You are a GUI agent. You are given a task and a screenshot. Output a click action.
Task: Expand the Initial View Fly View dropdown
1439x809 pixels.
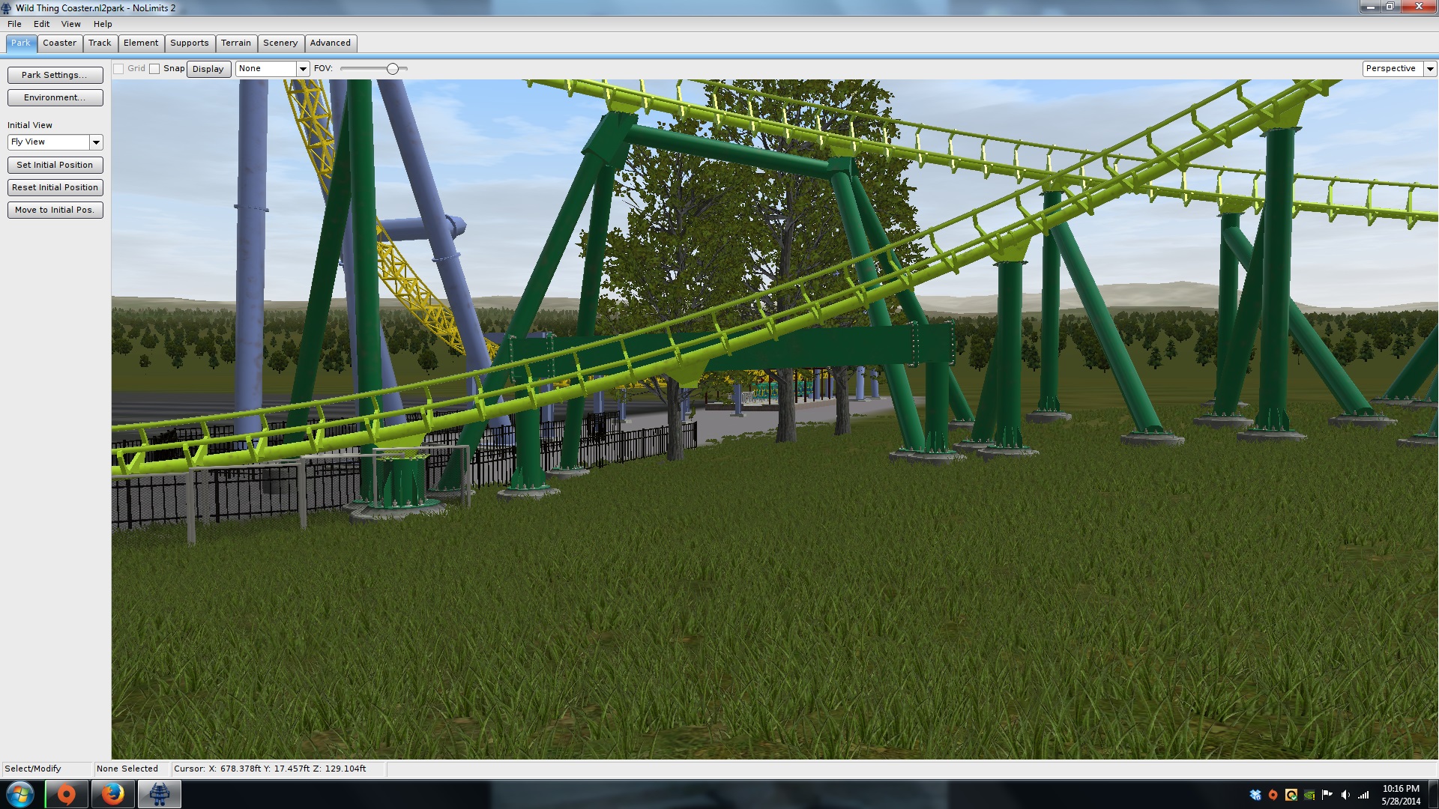pos(96,142)
